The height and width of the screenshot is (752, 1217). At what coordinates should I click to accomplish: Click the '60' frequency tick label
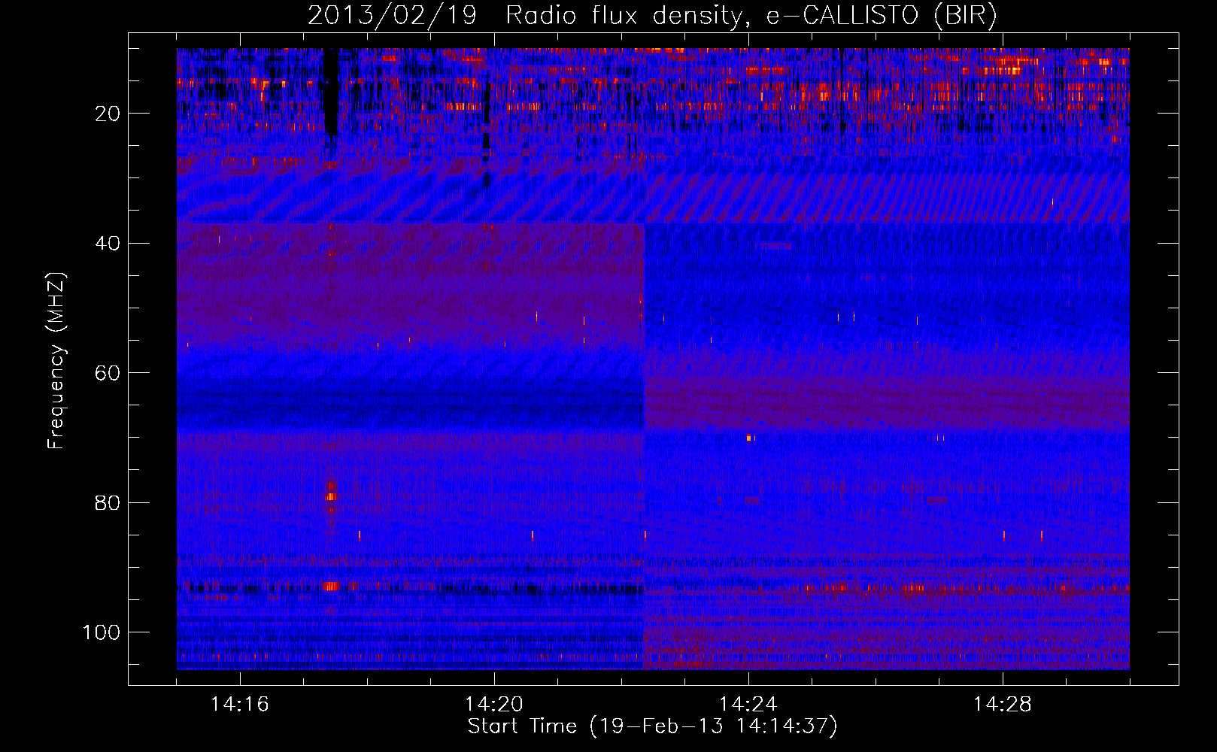108,373
